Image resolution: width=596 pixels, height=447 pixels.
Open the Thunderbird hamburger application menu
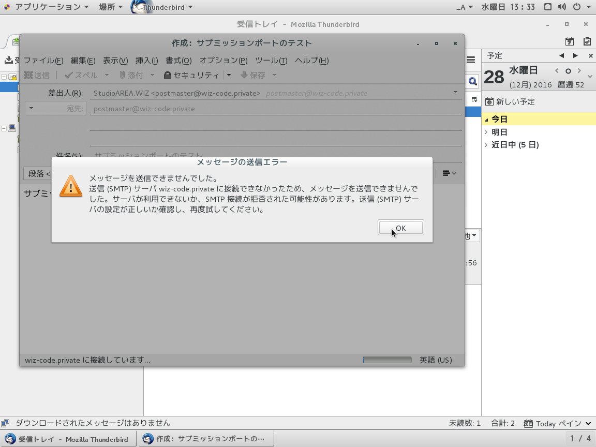[471, 59]
